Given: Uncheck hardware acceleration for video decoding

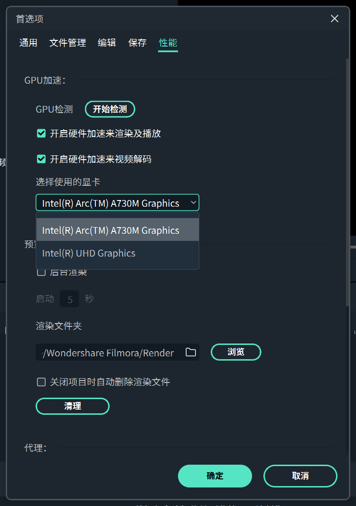Looking at the screenshot, I should point(41,159).
